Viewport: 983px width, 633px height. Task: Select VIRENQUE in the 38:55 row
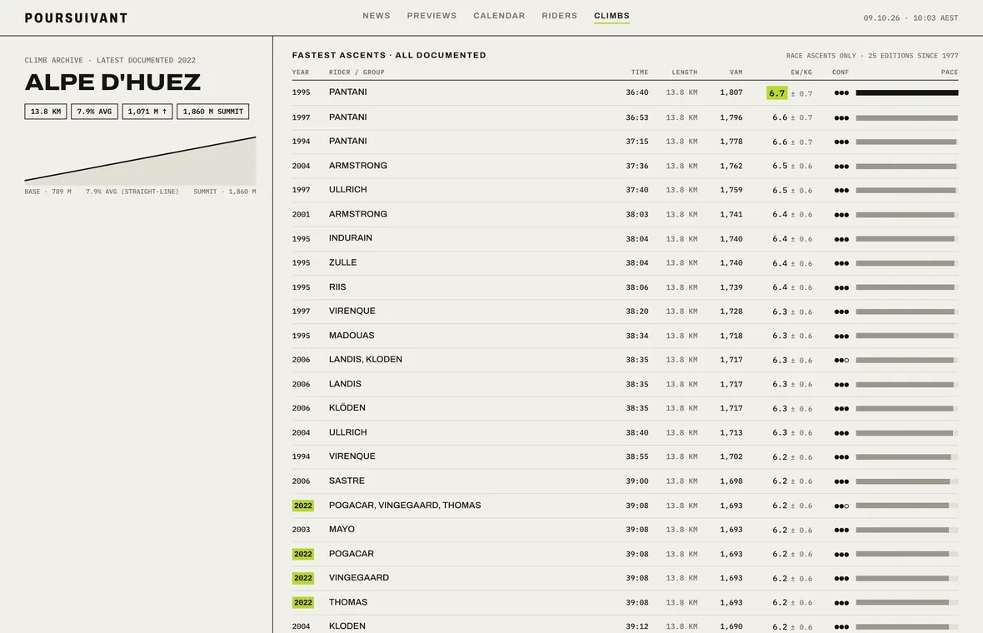point(352,456)
